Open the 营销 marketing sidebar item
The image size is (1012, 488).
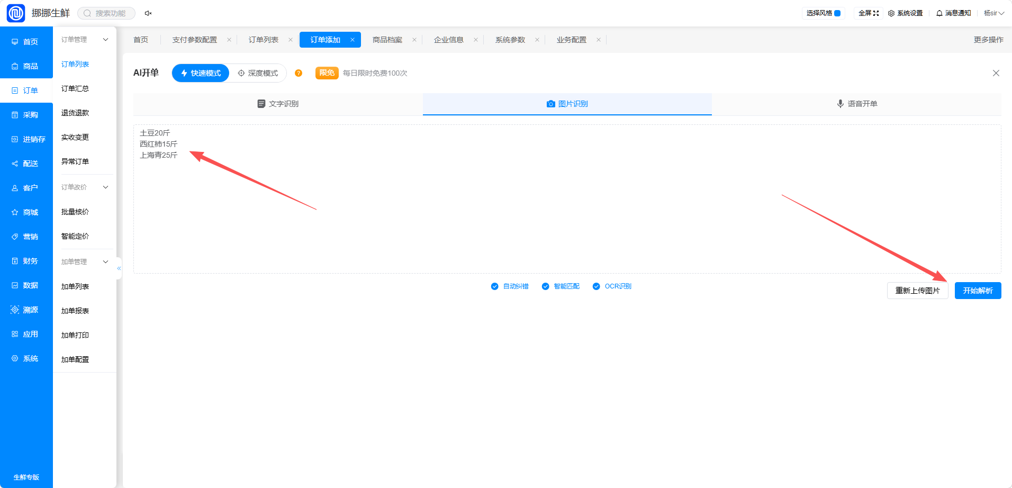pyautogui.click(x=26, y=237)
